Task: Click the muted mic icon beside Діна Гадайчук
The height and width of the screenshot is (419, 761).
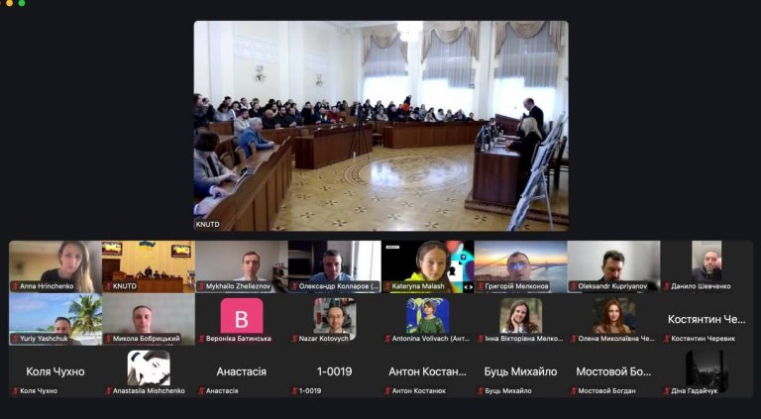Action: click(x=667, y=391)
